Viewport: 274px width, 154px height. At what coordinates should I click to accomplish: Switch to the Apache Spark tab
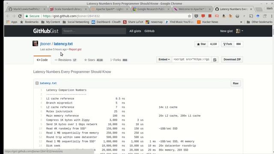pyautogui.click(x=110, y=9)
